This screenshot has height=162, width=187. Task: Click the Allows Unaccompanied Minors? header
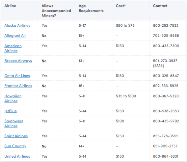point(56,11)
